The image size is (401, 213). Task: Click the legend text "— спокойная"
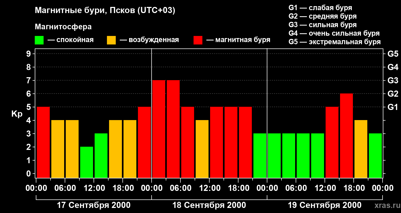71,40
